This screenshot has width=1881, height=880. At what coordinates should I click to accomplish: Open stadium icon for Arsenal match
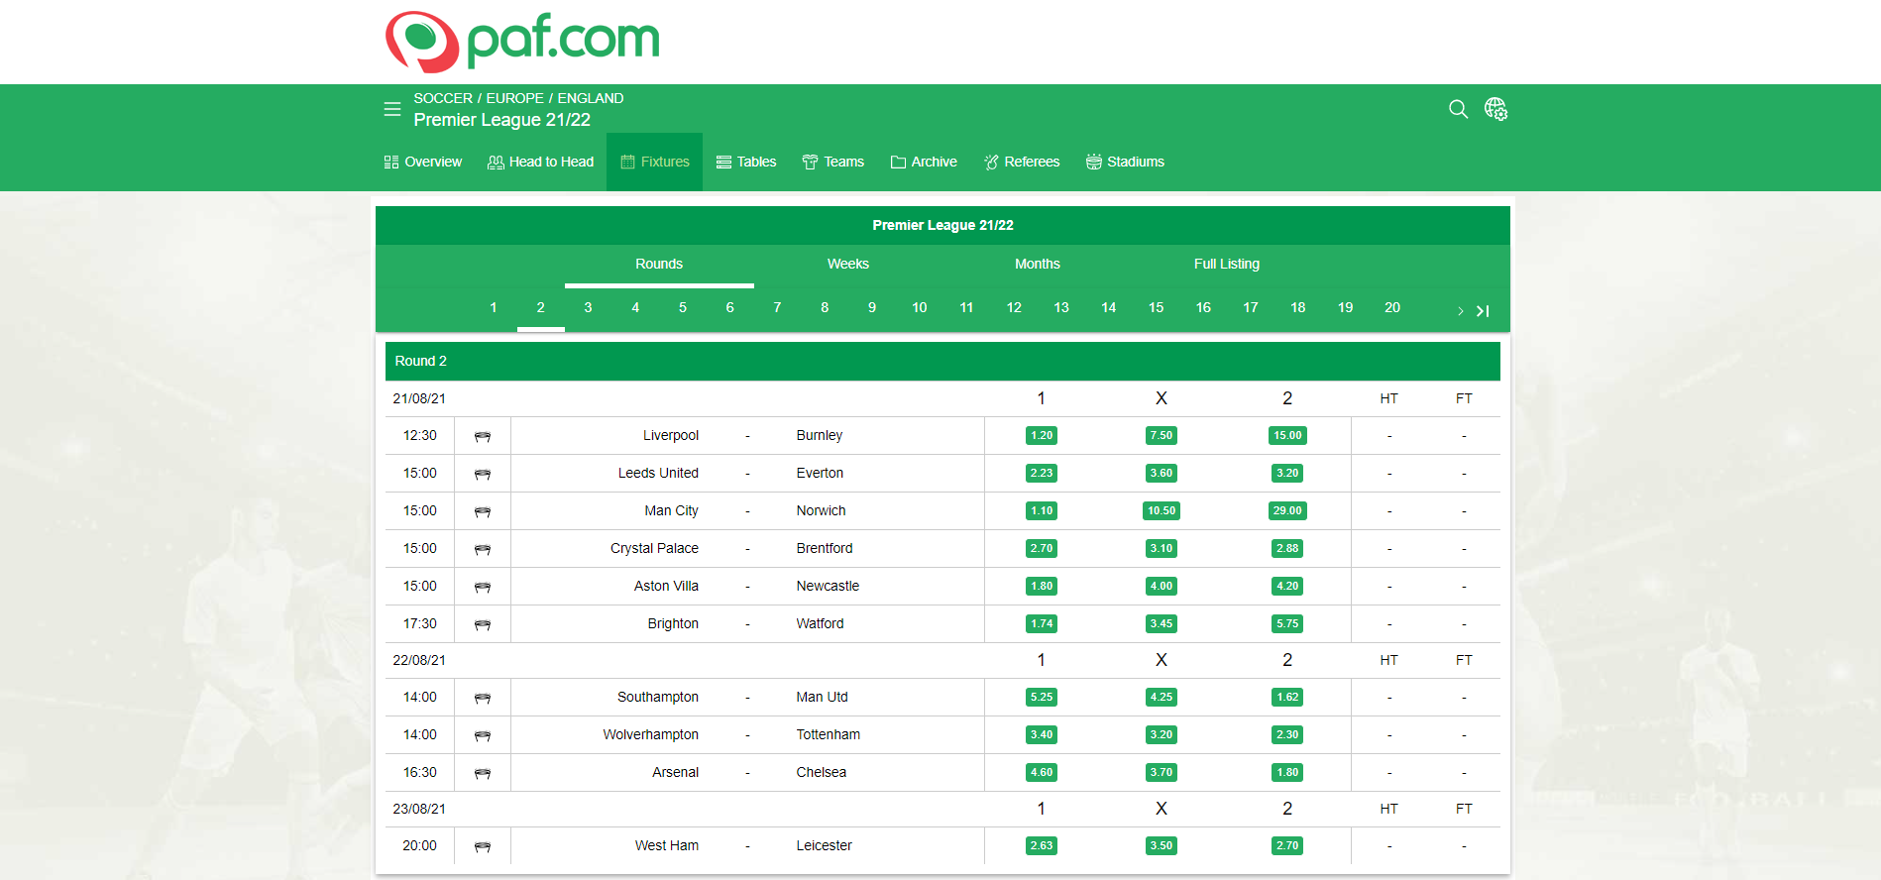tap(483, 773)
